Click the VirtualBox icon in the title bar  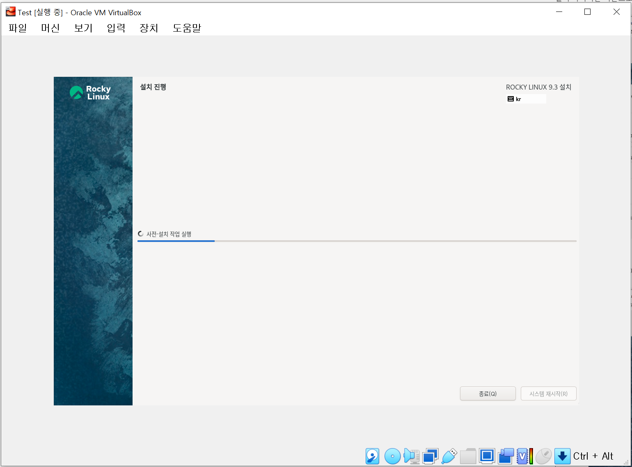11,12
